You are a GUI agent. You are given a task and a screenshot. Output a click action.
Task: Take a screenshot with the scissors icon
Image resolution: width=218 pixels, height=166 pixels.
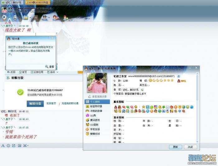point(25,145)
